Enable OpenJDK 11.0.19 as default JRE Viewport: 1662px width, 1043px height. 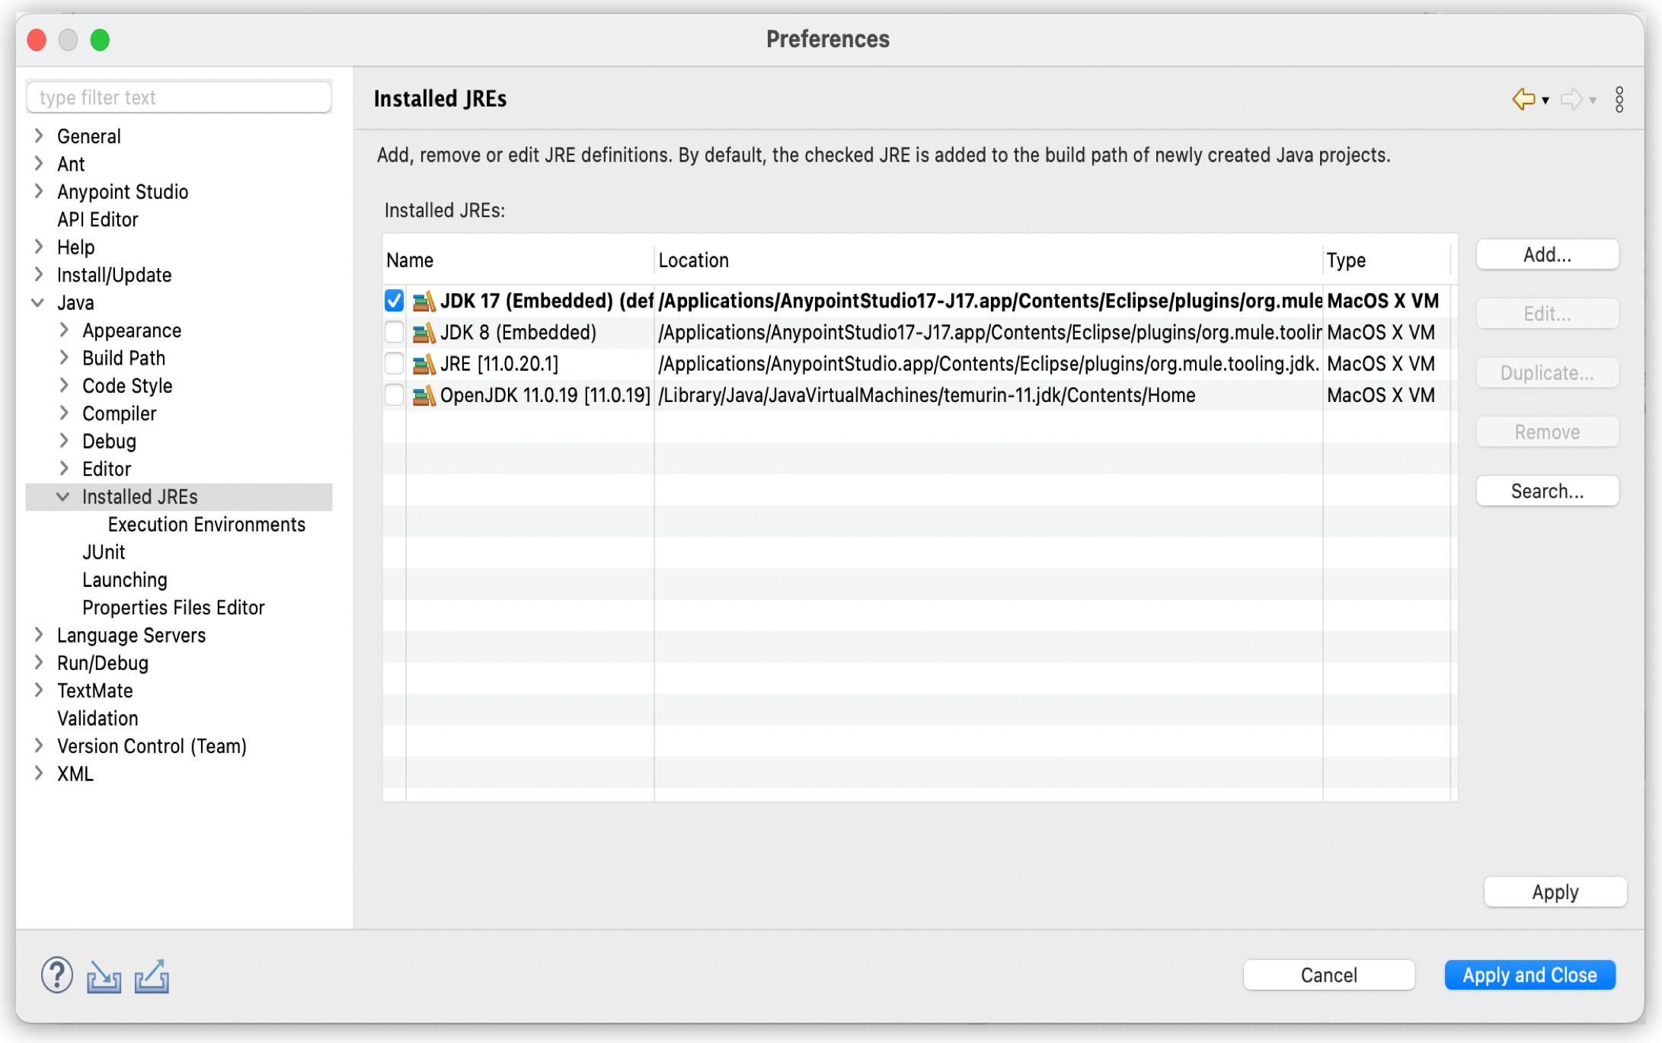click(394, 395)
